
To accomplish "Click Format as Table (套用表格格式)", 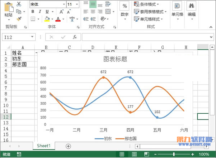I will [x=149, y=12].
